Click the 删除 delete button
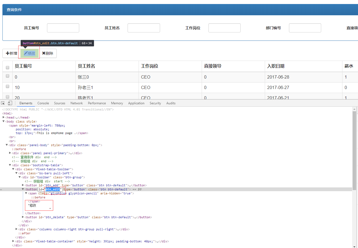The height and width of the screenshot is (248, 358). coord(48,53)
